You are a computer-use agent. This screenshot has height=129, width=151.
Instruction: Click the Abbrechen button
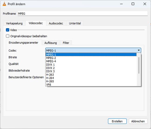click(138, 121)
